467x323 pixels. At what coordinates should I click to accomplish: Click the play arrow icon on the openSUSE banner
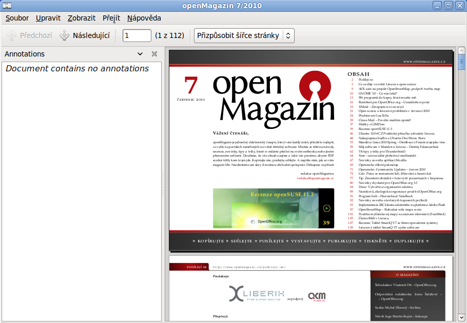point(326,208)
